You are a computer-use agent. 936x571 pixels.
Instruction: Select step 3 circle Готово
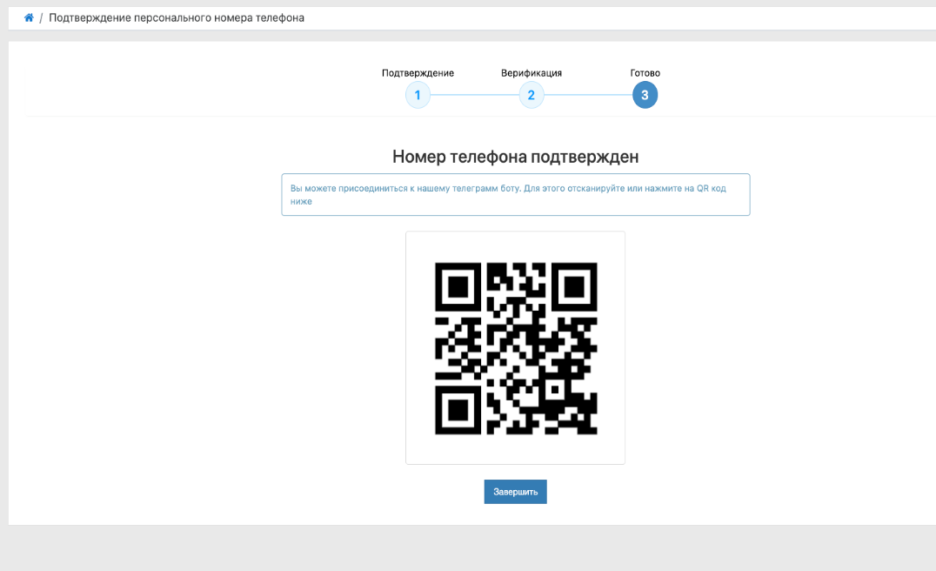point(645,95)
